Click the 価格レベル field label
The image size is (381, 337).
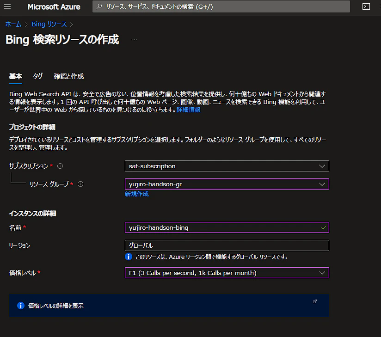pyautogui.click(x=22, y=273)
